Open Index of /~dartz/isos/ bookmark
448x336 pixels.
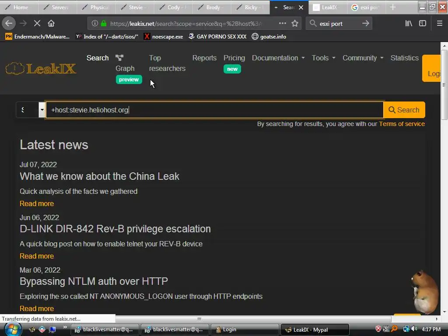pos(107,37)
